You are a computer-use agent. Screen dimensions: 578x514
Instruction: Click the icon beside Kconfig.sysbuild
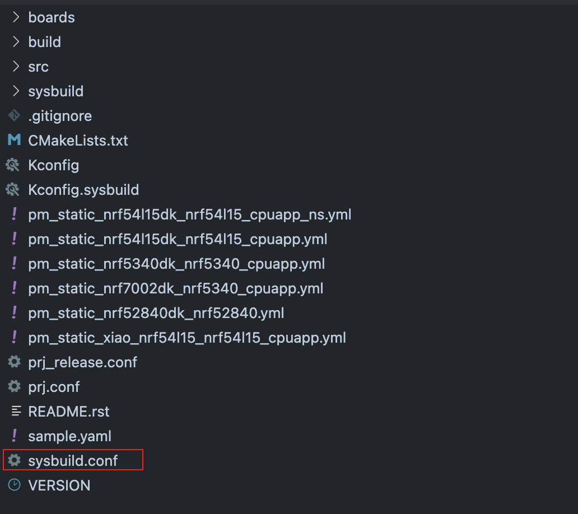[x=13, y=190]
